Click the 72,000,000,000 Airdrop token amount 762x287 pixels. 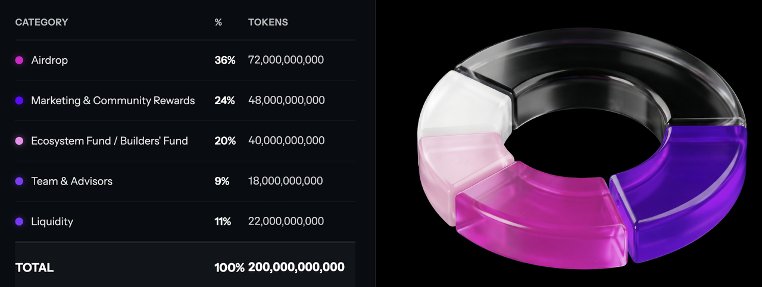[286, 60]
